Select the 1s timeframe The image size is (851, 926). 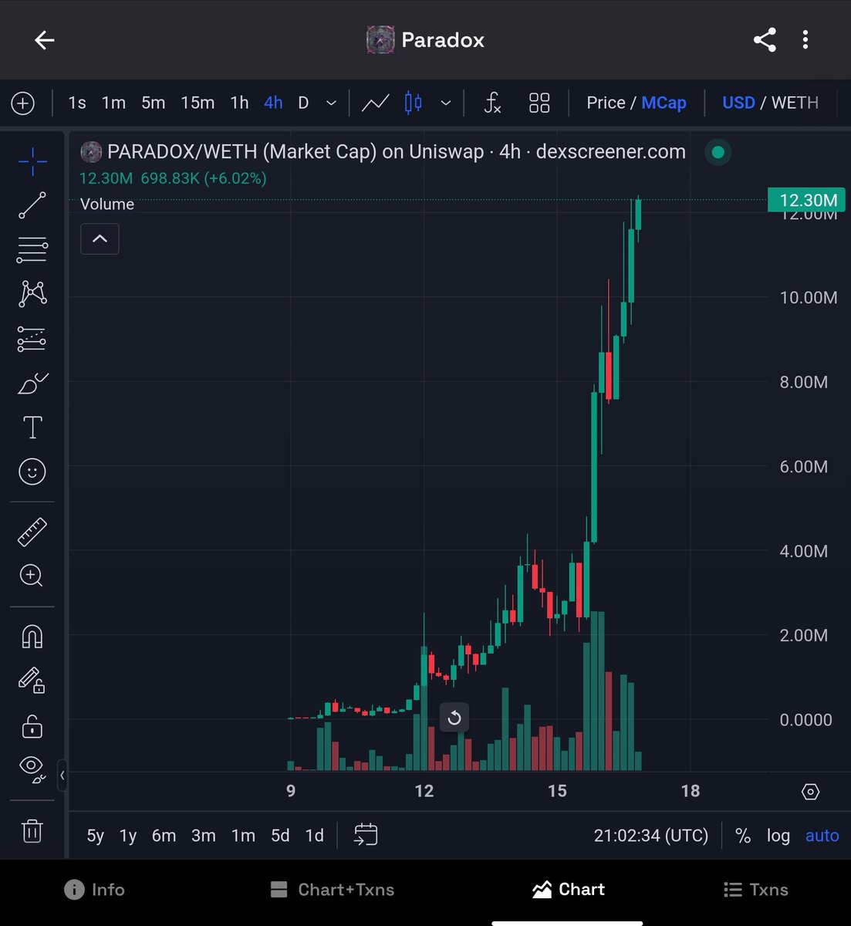point(77,103)
